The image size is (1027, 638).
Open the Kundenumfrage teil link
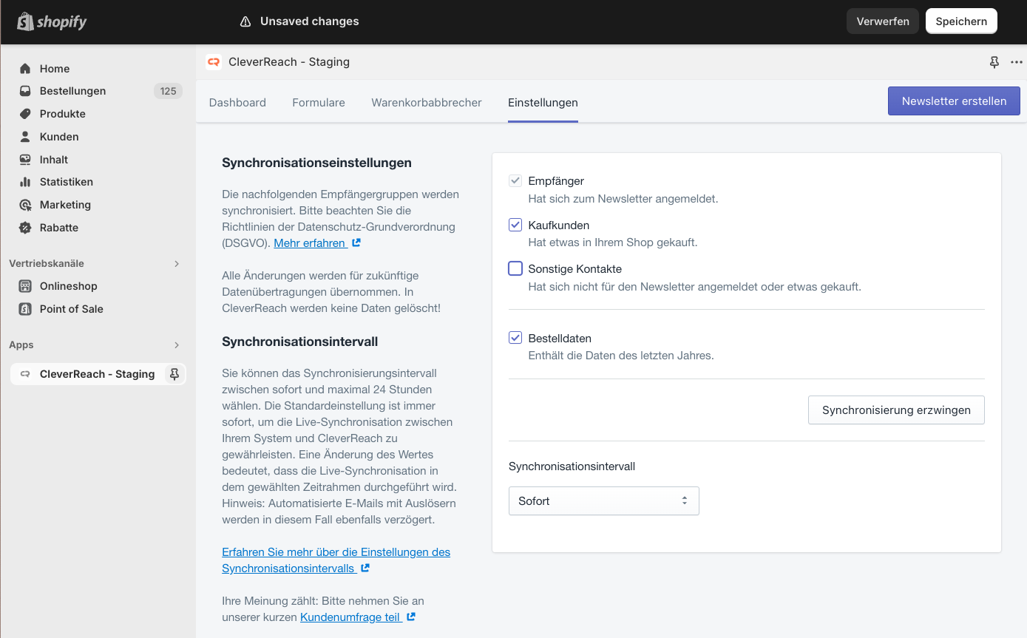pyautogui.click(x=350, y=617)
